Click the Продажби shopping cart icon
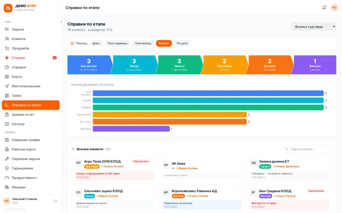The height and width of the screenshot is (213, 342). [x=7, y=48]
